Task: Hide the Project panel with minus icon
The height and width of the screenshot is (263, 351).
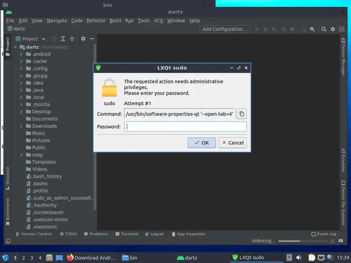Action: tap(92, 39)
